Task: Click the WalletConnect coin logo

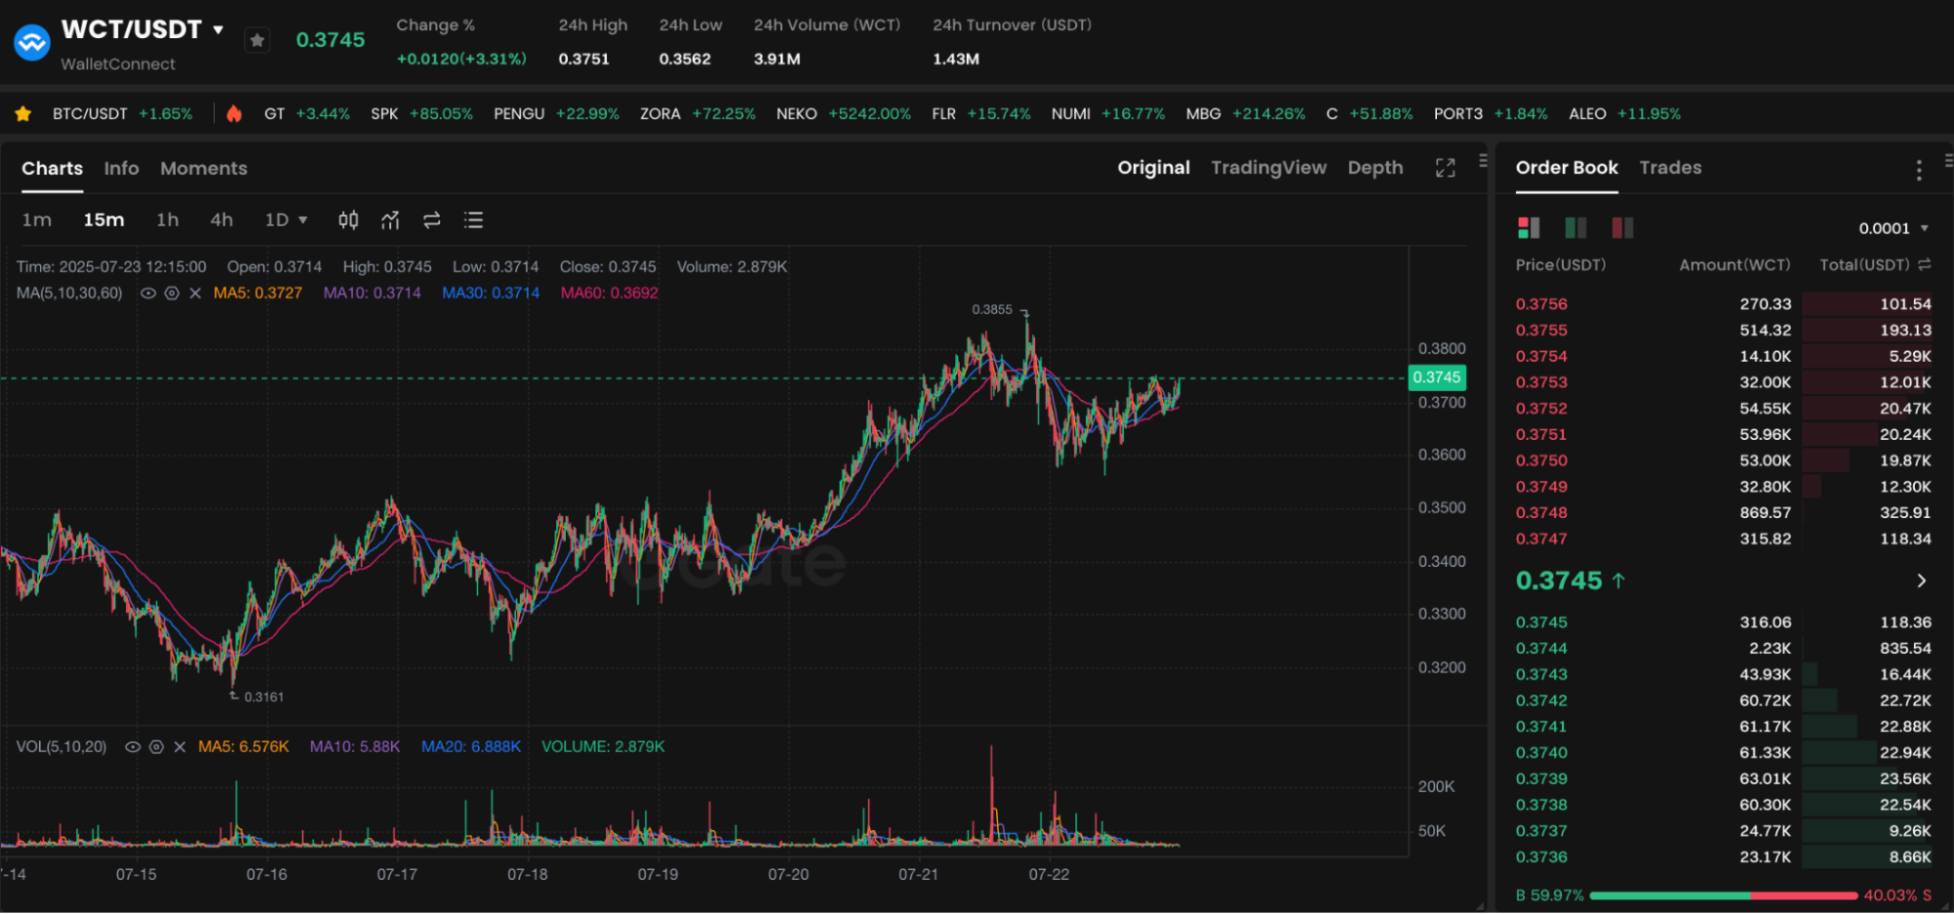Action: 32,42
